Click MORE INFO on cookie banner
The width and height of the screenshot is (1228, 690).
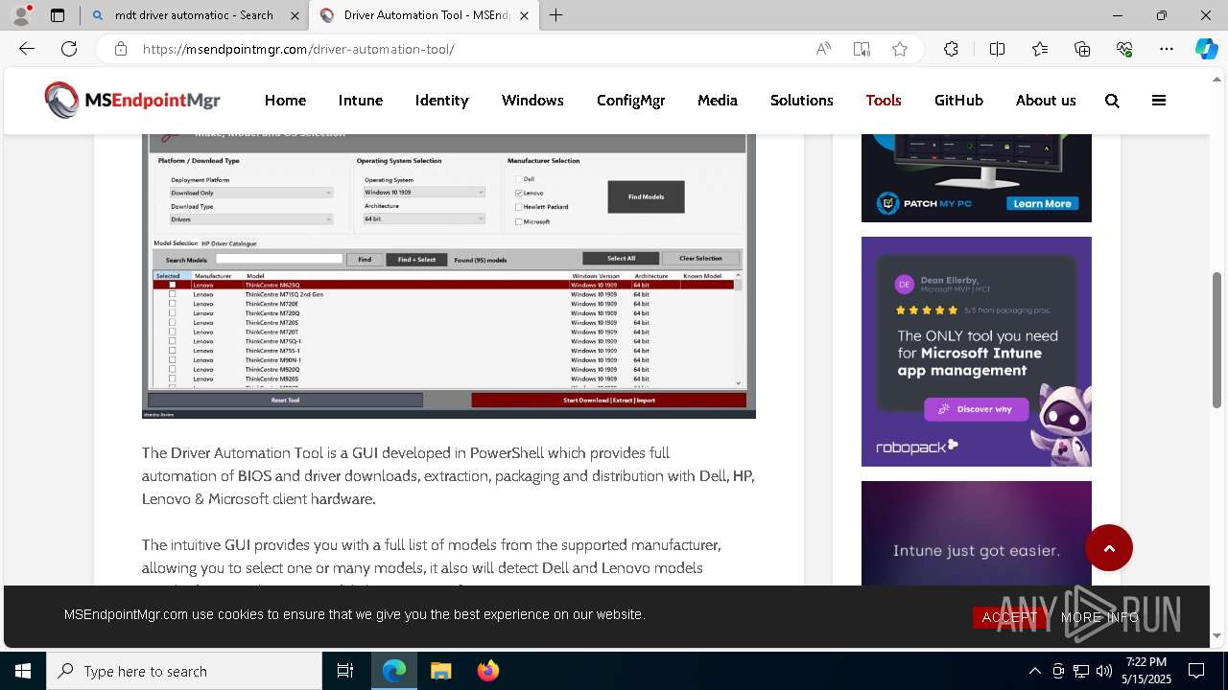pyautogui.click(x=1099, y=617)
